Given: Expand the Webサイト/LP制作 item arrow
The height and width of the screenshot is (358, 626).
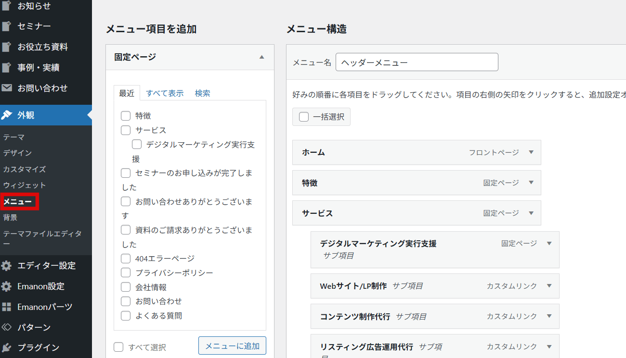Looking at the screenshot, I should 549,286.
